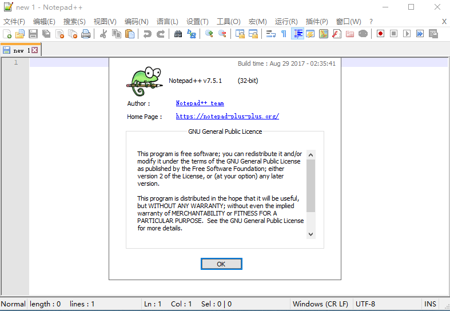The image size is (450, 311).
Task: Click the X at the menu bar's right end
Action: coord(444,22)
